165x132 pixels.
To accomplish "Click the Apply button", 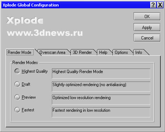I will tap(147, 27).
